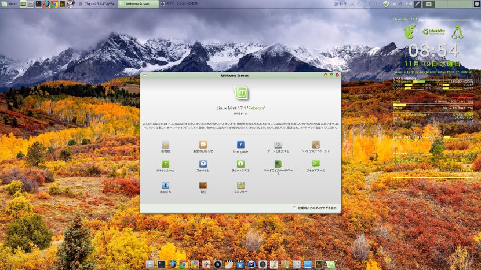Open the blue film video player dock icon

[240, 264]
